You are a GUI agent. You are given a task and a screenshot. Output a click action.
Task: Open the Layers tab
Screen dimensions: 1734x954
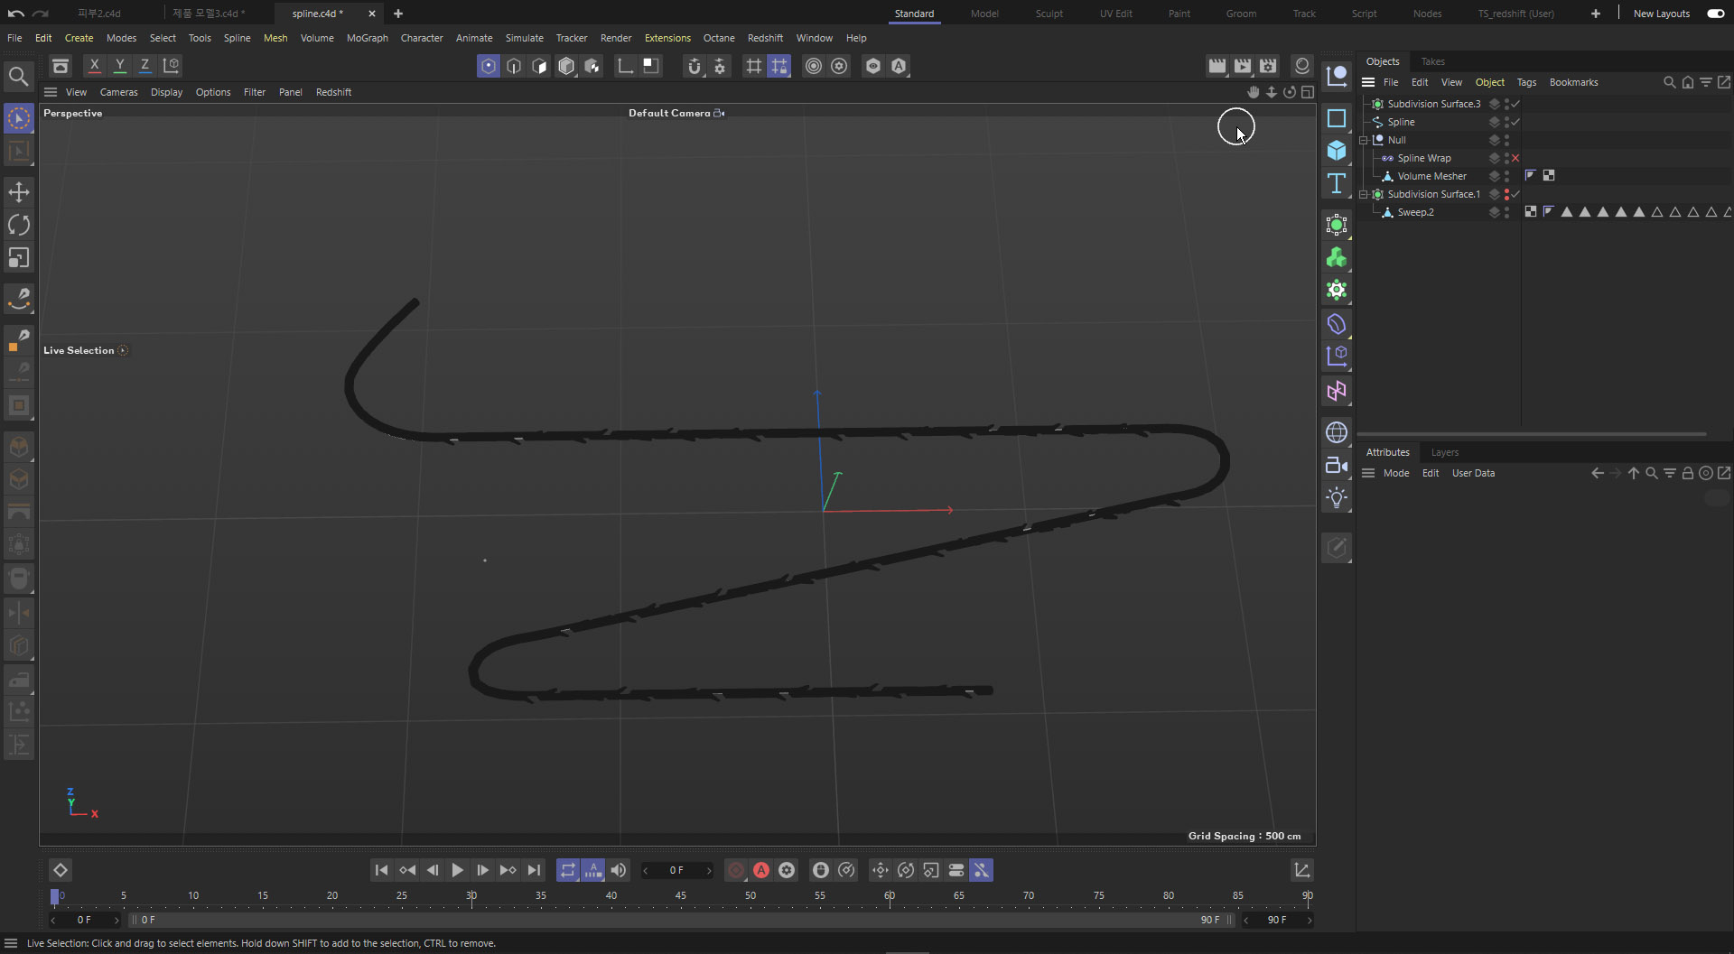1444,452
